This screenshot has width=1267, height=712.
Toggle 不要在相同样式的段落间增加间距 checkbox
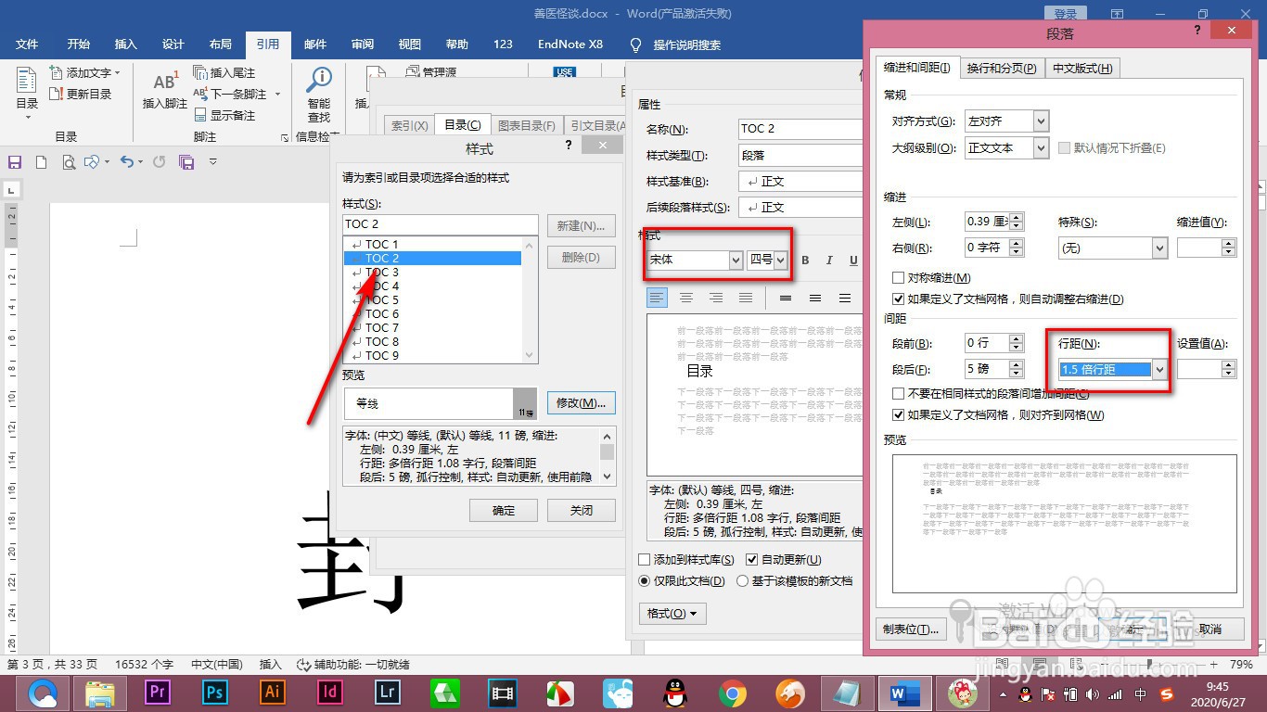[898, 393]
